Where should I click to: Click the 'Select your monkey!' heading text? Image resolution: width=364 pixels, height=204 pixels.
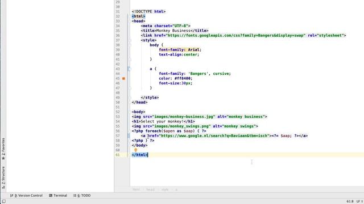click(162, 121)
